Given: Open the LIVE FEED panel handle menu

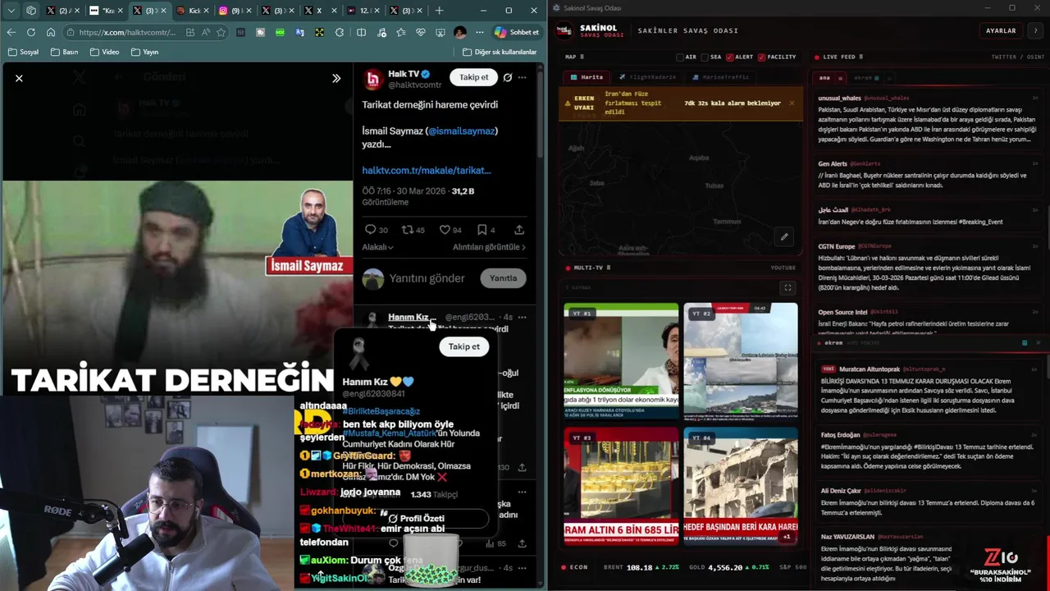Looking at the screenshot, I should click(861, 57).
